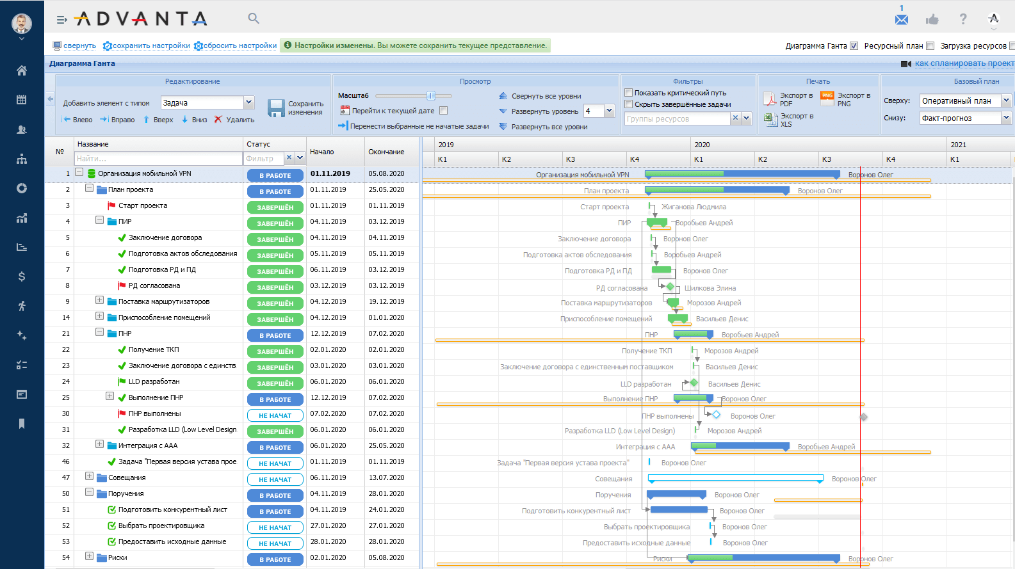Click the search magnifier icon in header

254,19
